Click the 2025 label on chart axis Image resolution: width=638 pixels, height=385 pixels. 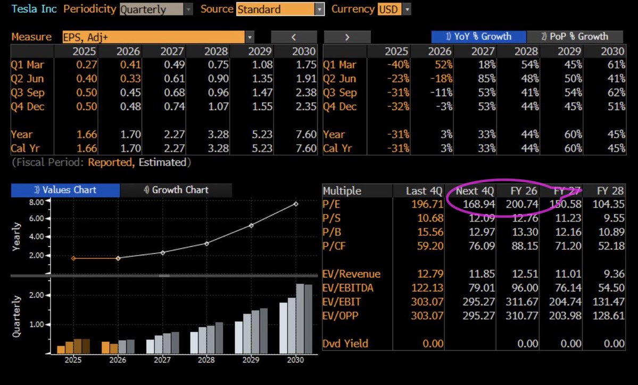[73, 360]
